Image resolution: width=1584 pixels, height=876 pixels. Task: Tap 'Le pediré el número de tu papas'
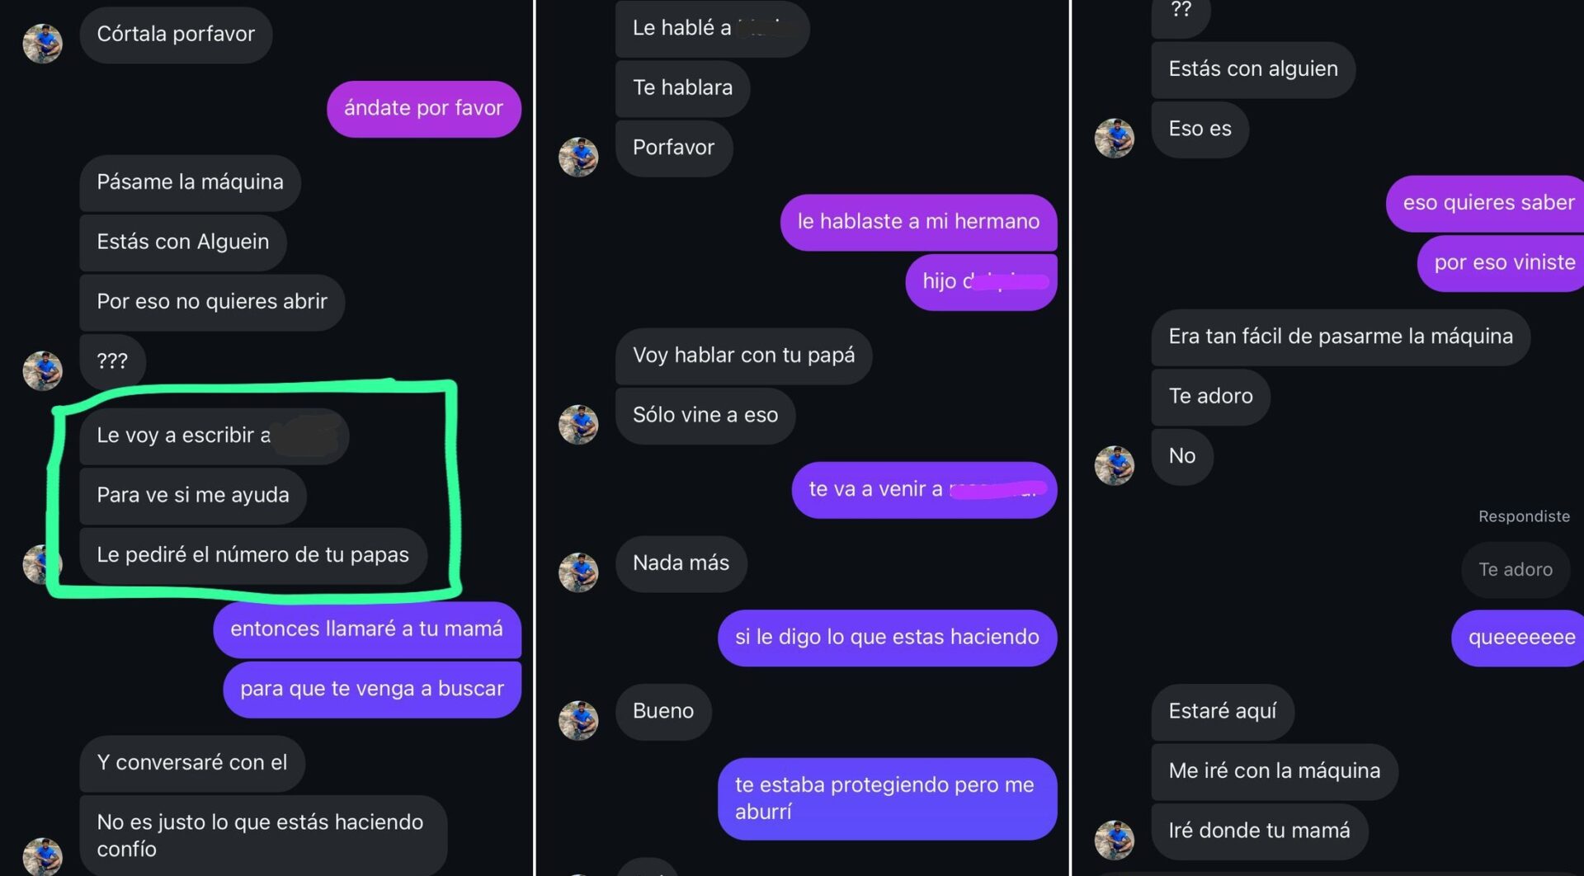253,556
